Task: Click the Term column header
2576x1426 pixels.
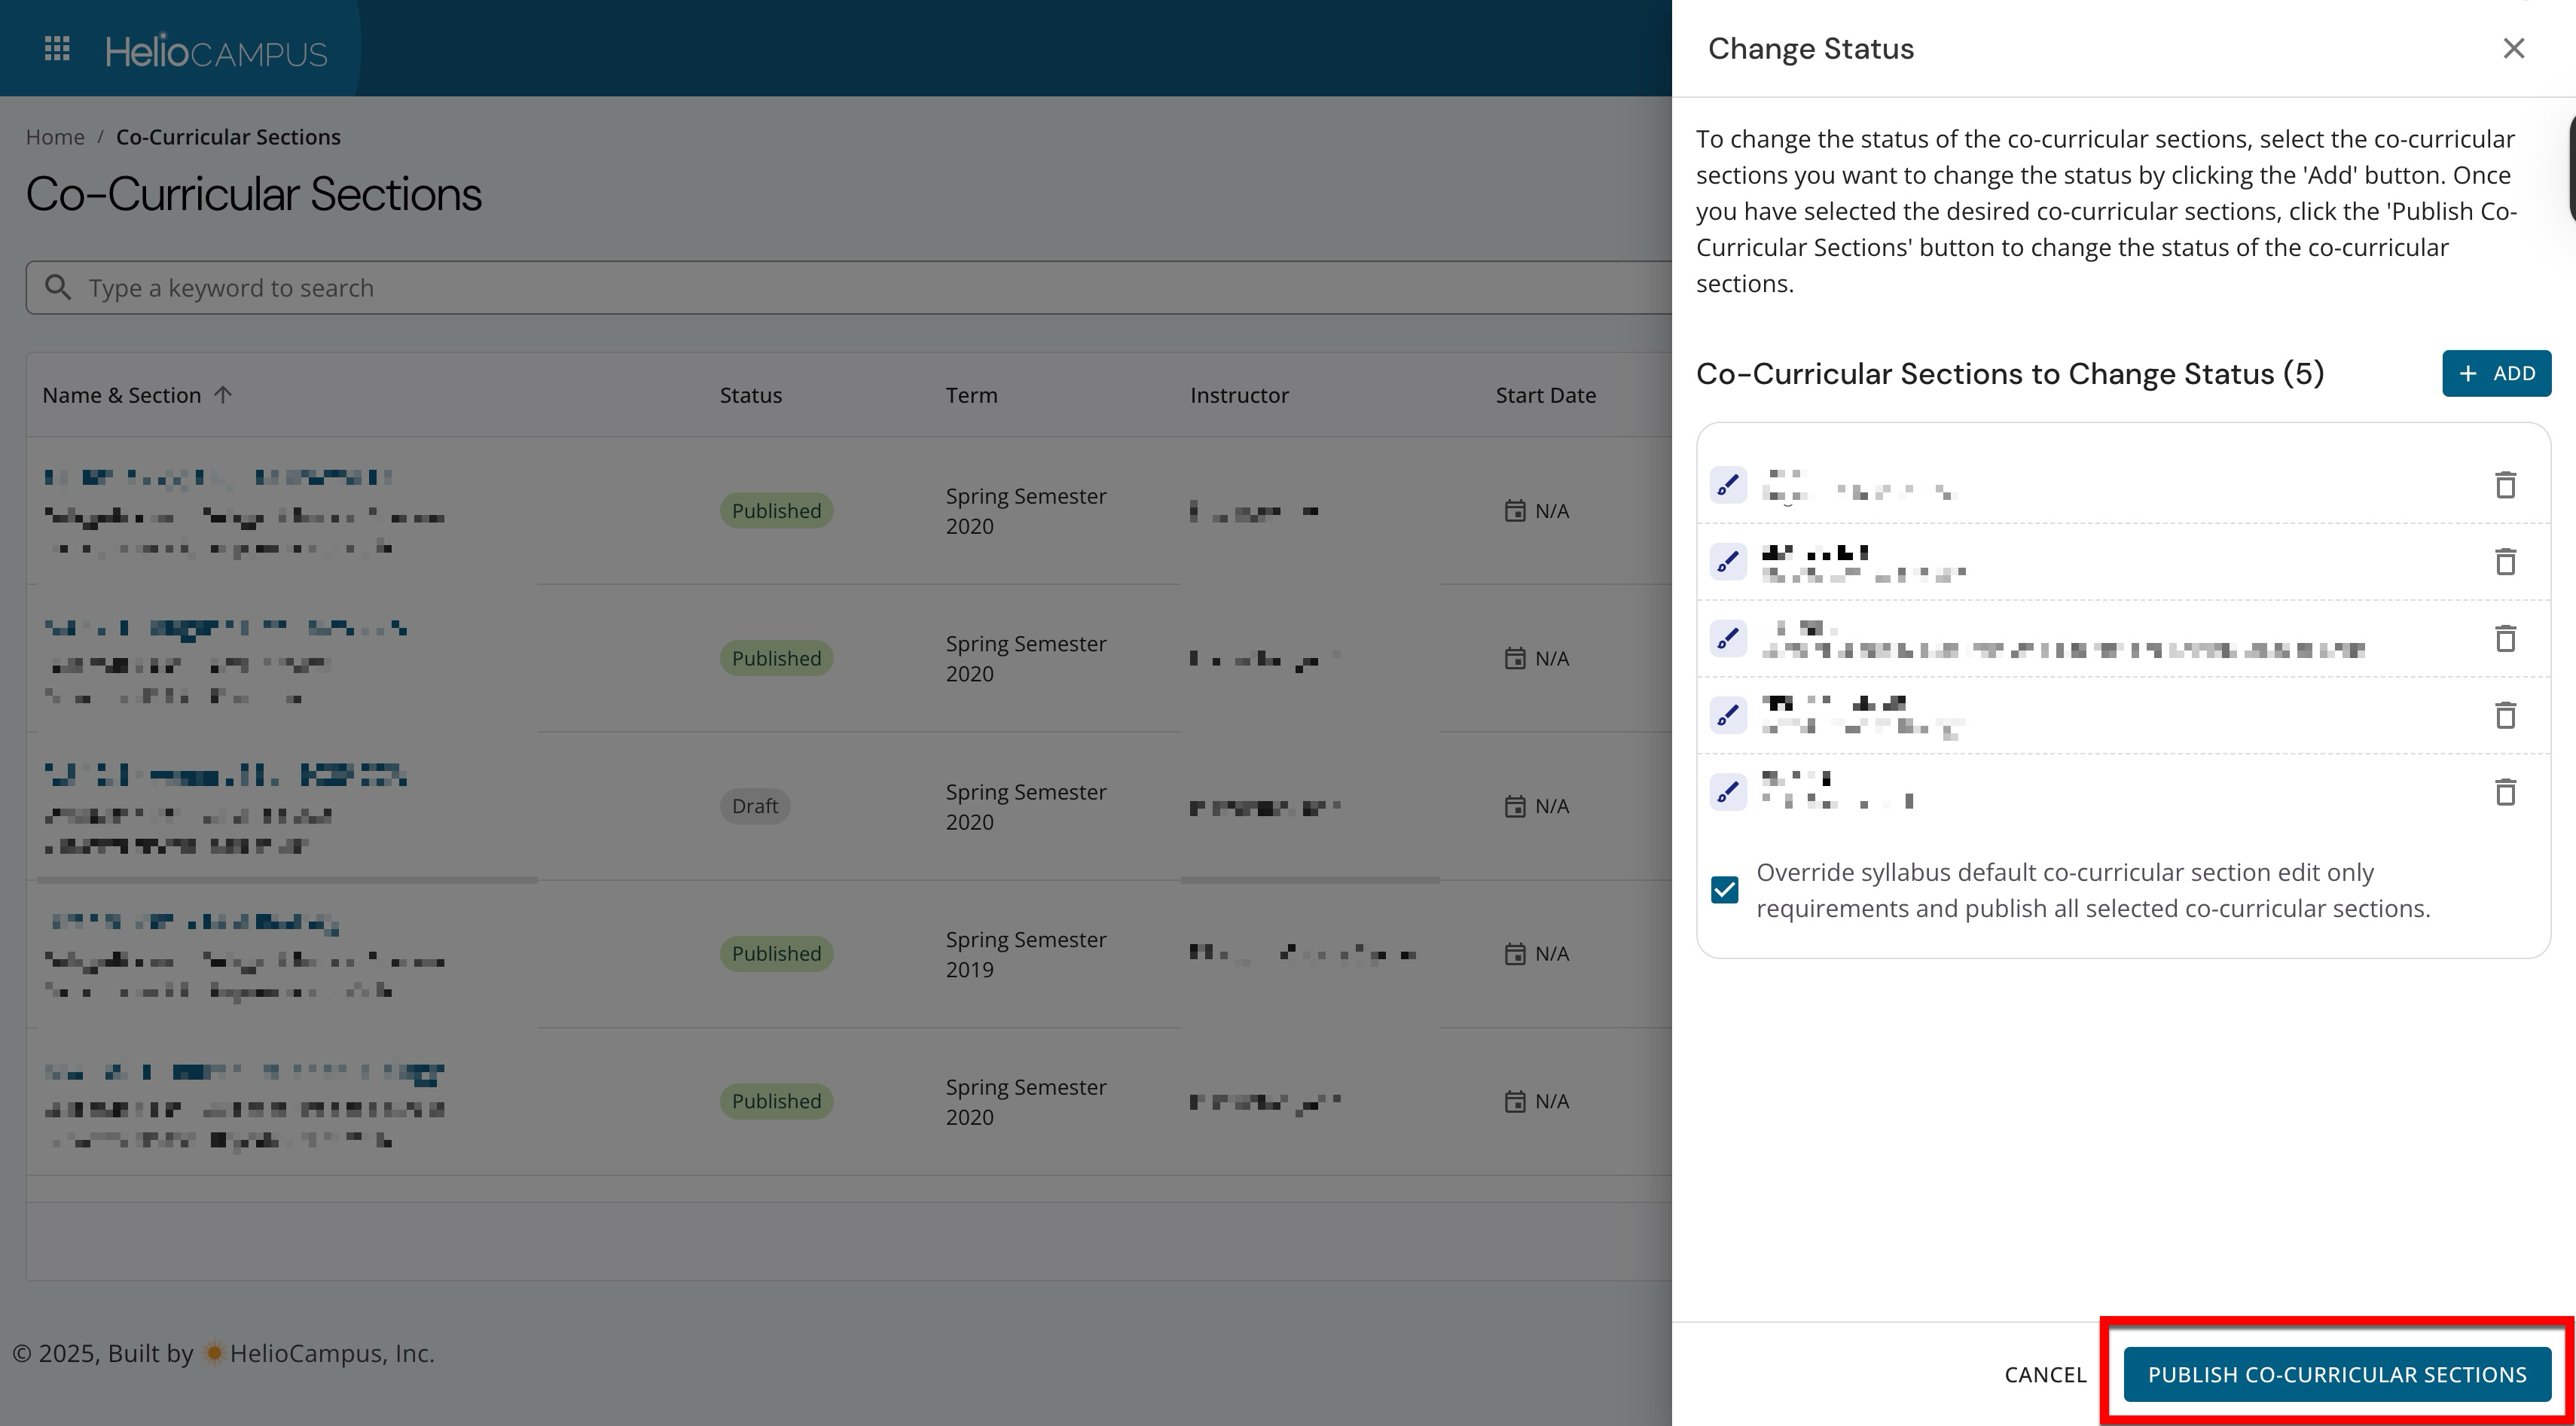Action: 971,396
